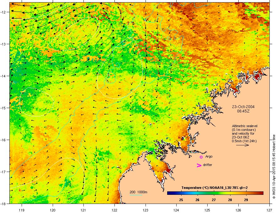276x213 pixels.
Task: Click the 127 longitude axis label
Action: (x=269, y=210)
